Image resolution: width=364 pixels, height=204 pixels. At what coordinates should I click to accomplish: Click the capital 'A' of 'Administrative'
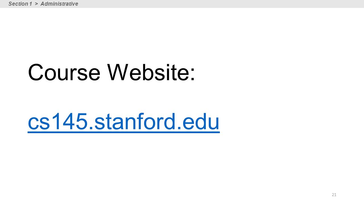(x=43, y=4)
